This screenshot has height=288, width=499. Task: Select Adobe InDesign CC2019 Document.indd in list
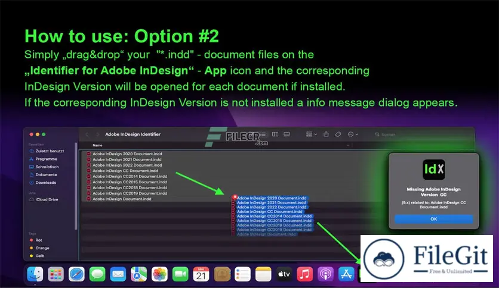127,193
